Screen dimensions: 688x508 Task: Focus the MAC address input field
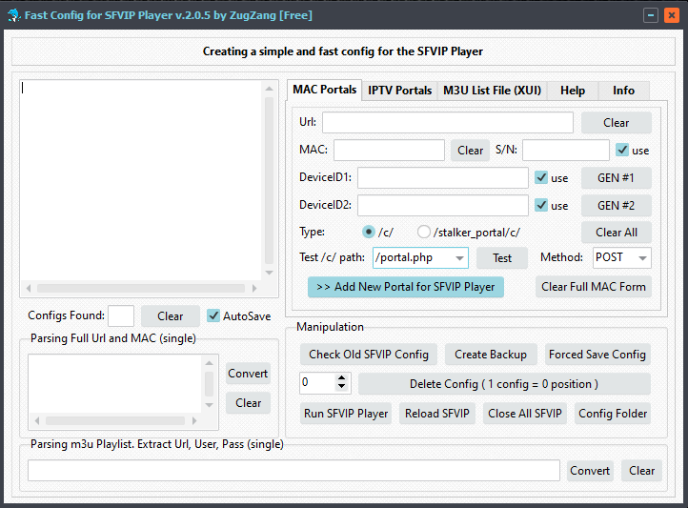(x=389, y=150)
